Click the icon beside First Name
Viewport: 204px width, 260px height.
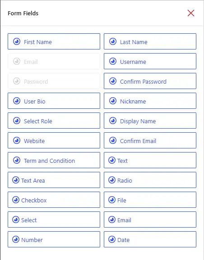click(17, 42)
